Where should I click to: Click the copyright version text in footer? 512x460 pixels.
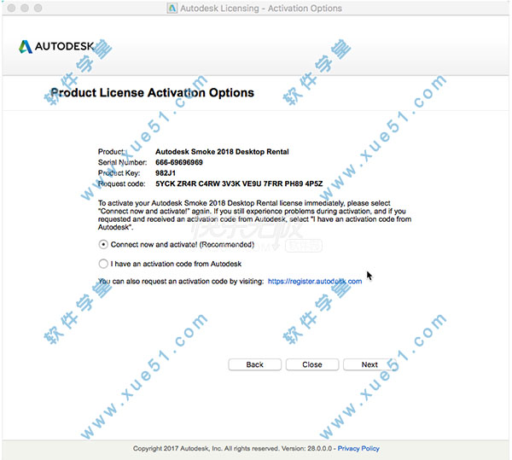[232, 449]
